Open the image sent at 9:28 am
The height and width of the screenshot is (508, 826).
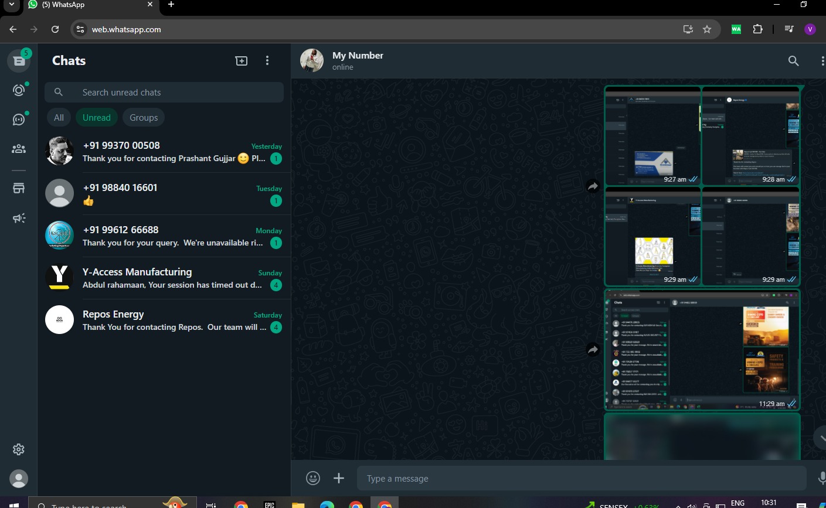(751, 136)
